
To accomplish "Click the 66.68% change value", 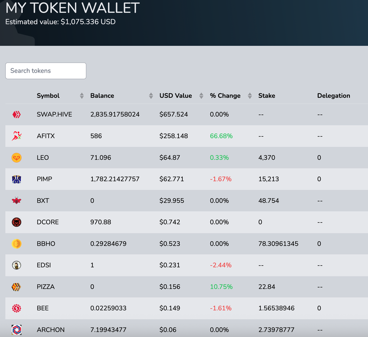I will [221, 136].
